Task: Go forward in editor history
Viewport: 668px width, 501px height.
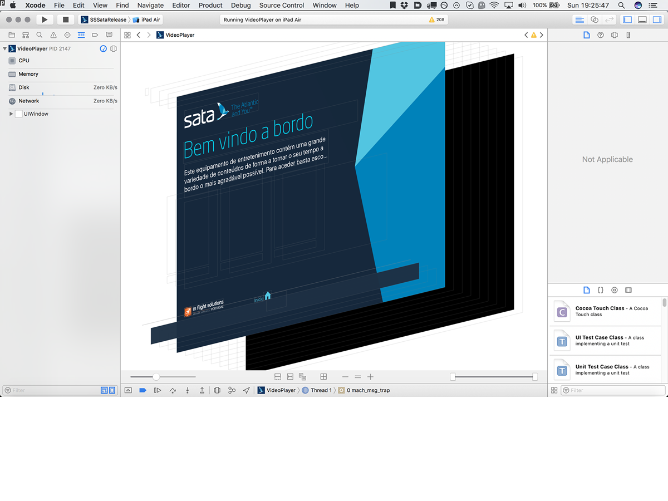Action: pyautogui.click(x=149, y=35)
